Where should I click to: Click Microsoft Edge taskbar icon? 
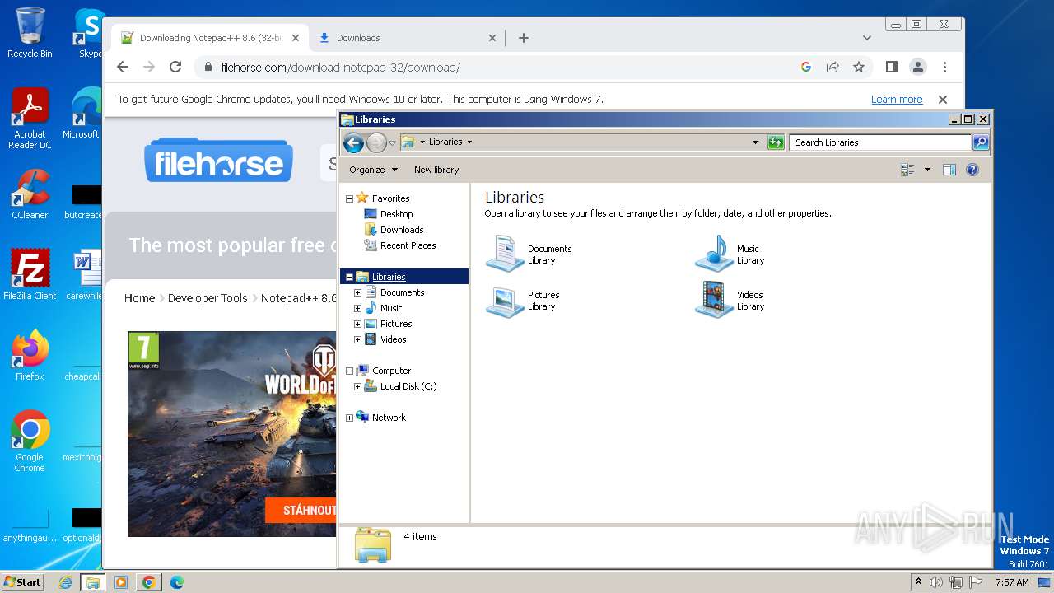coord(177,582)
